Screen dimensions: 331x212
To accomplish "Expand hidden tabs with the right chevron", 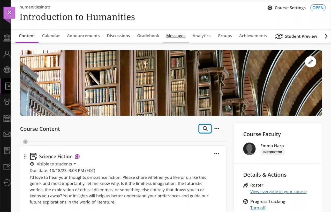I will pos(326,36).
